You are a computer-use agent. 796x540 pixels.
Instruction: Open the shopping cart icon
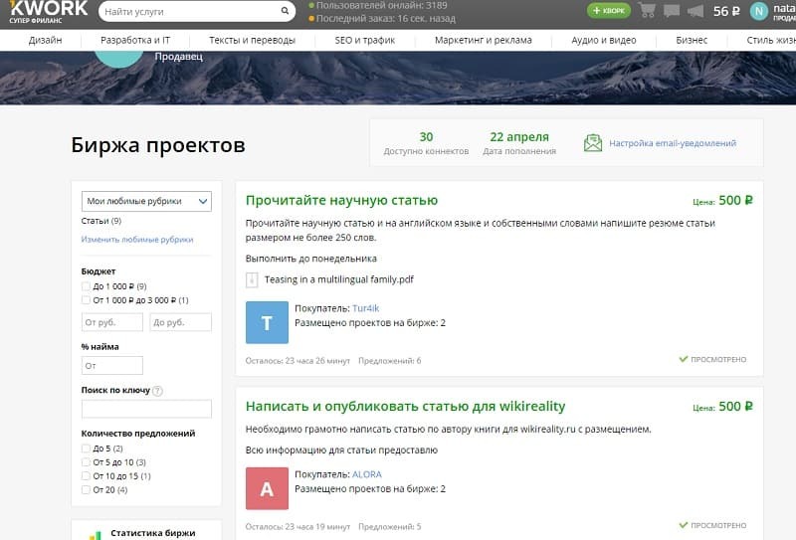tap(648, 11)
